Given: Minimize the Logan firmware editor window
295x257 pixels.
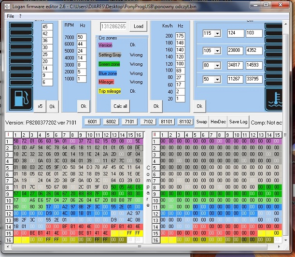Looking at the screenshot, I should (x=255, y=5).
